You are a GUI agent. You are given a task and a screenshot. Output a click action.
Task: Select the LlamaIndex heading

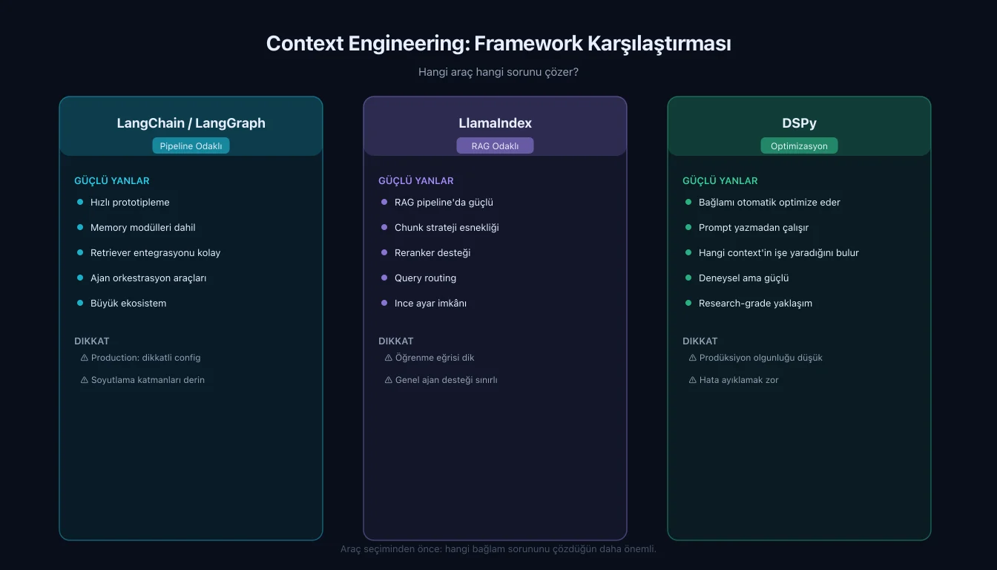click(495, 123)
